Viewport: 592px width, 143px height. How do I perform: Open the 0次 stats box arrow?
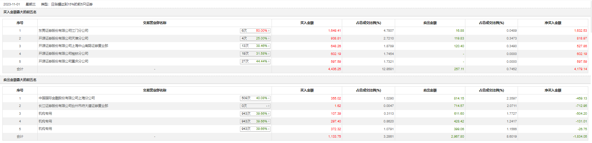click(269, 106)
